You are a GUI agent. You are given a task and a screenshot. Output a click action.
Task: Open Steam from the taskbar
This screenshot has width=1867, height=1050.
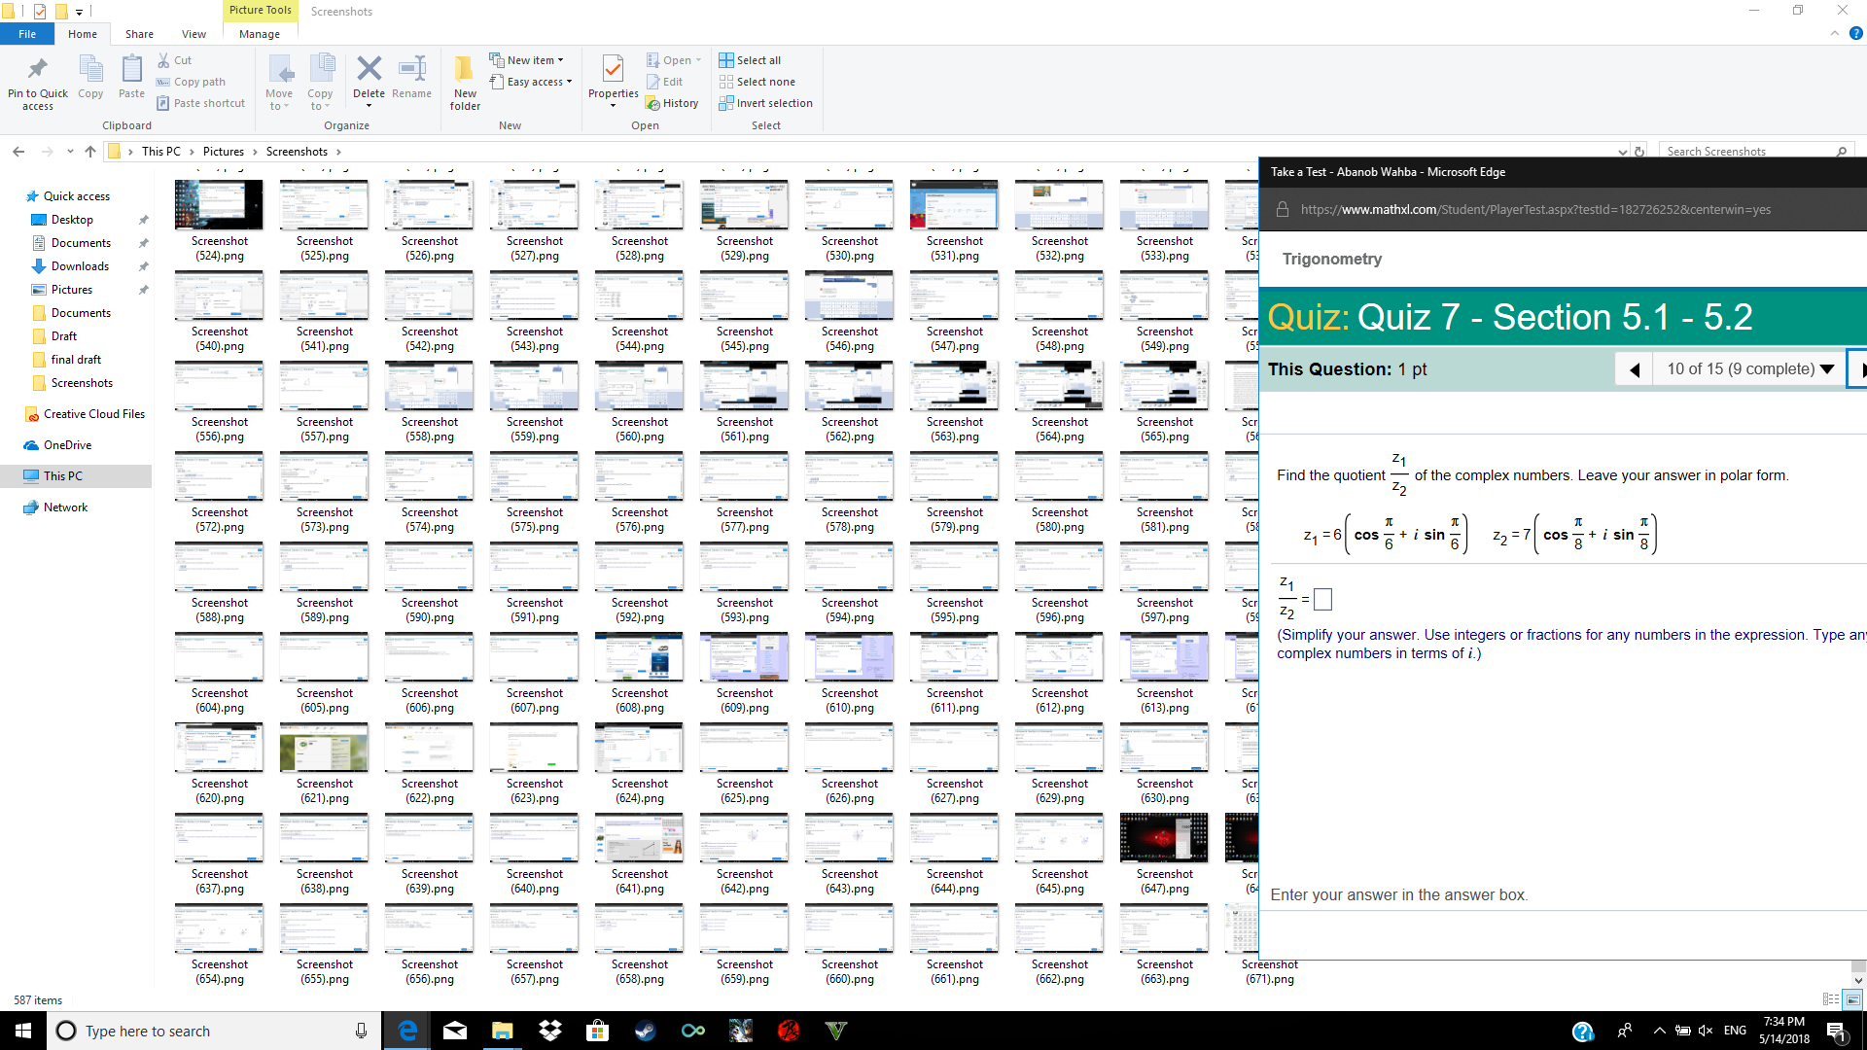(646, 1031)
